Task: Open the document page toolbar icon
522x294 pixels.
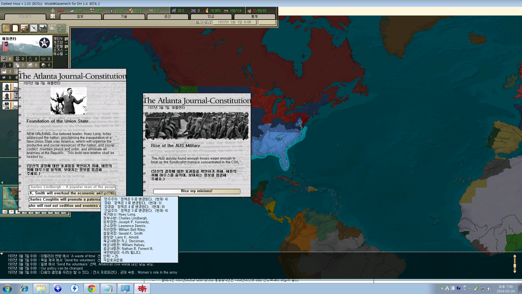Action: 15,28
